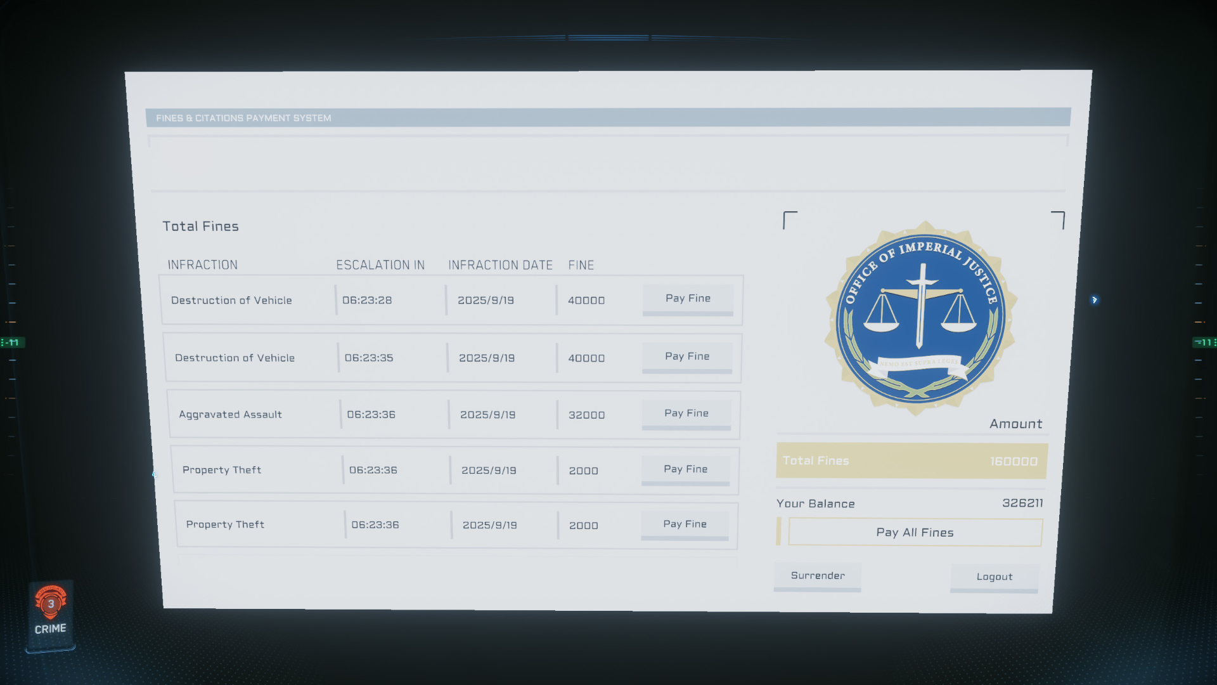
Task: Log out of the fines terminal
Action: pos(994,577)
